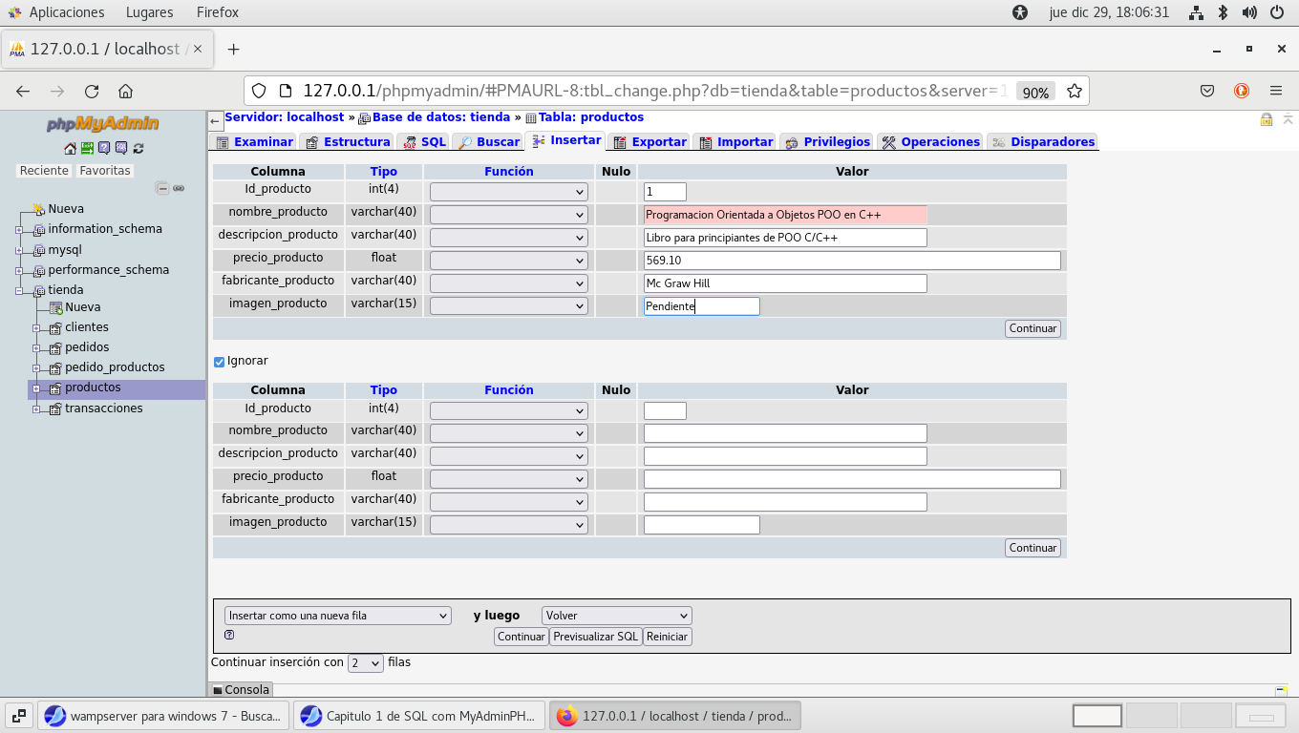Click the green log out icon in sidebar
This screenshot has width=1299, height=733.
click(x=87, y=148)
